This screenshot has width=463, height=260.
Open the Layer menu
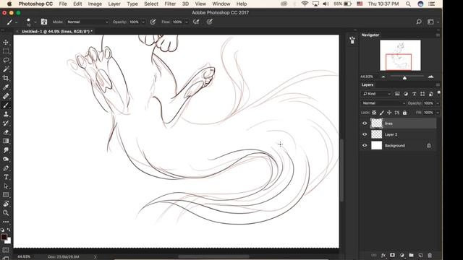coord(114,4)
